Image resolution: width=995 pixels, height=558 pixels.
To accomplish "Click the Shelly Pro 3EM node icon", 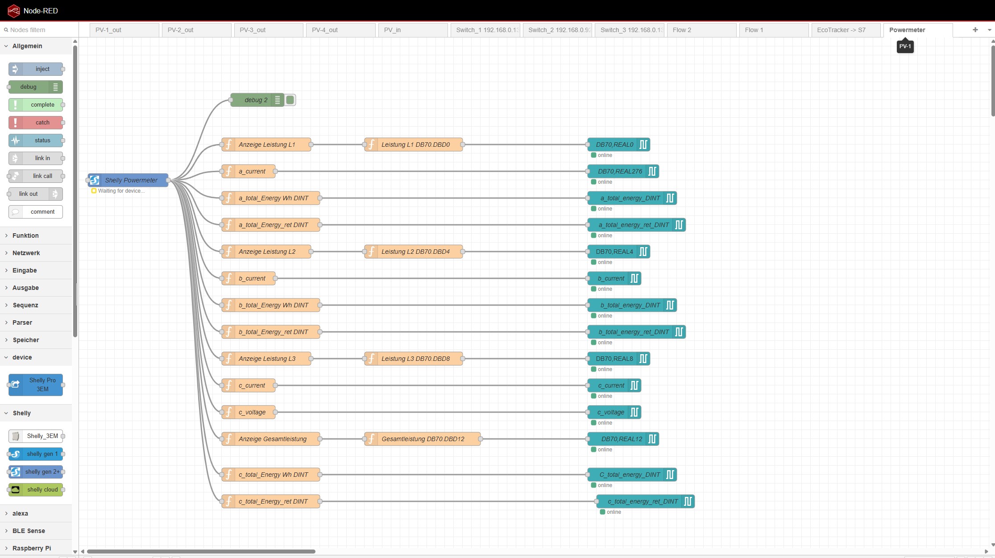I will coord(16,384).
